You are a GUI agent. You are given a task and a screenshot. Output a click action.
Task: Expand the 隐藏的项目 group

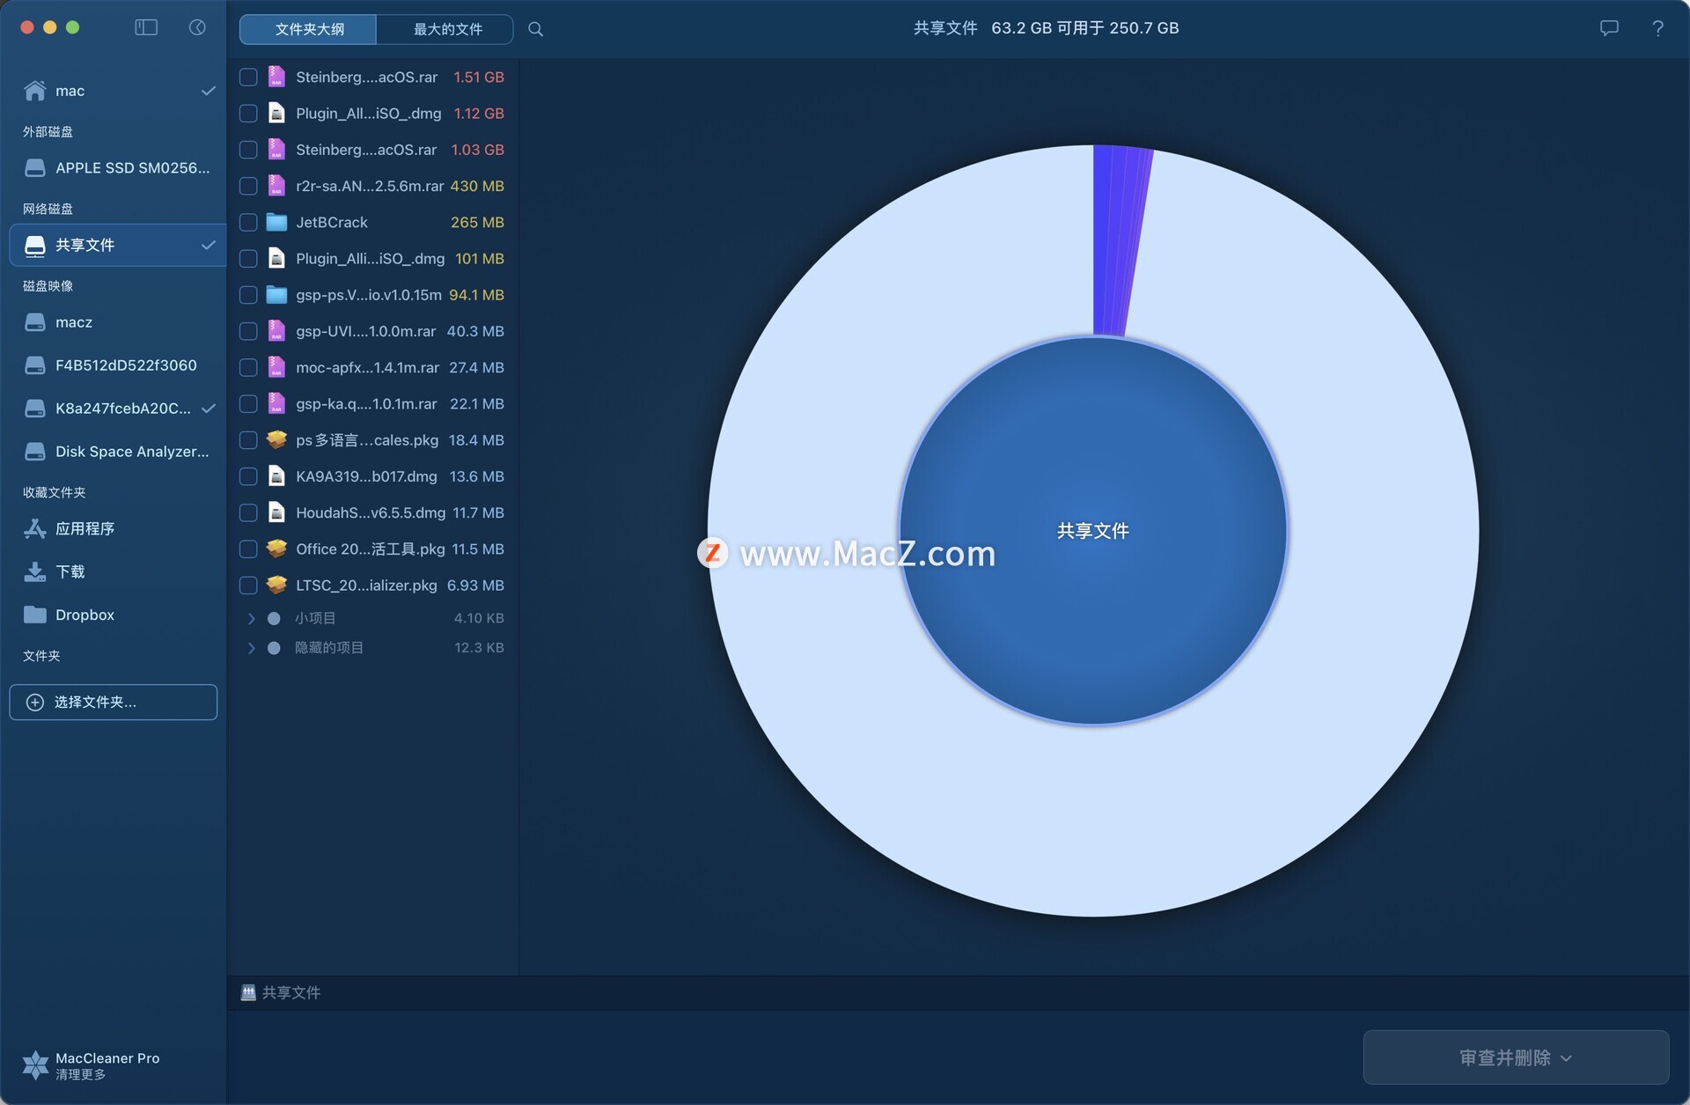pos(251,648)
